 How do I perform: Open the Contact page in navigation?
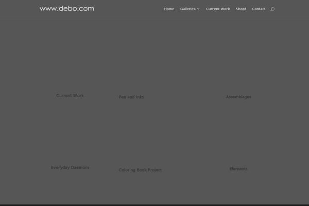tap(259, 9)
